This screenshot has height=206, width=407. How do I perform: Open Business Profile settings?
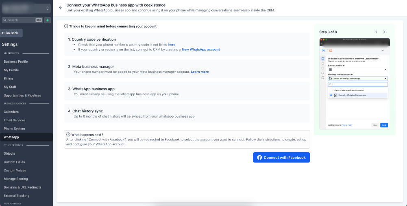[x=15, y=61]
